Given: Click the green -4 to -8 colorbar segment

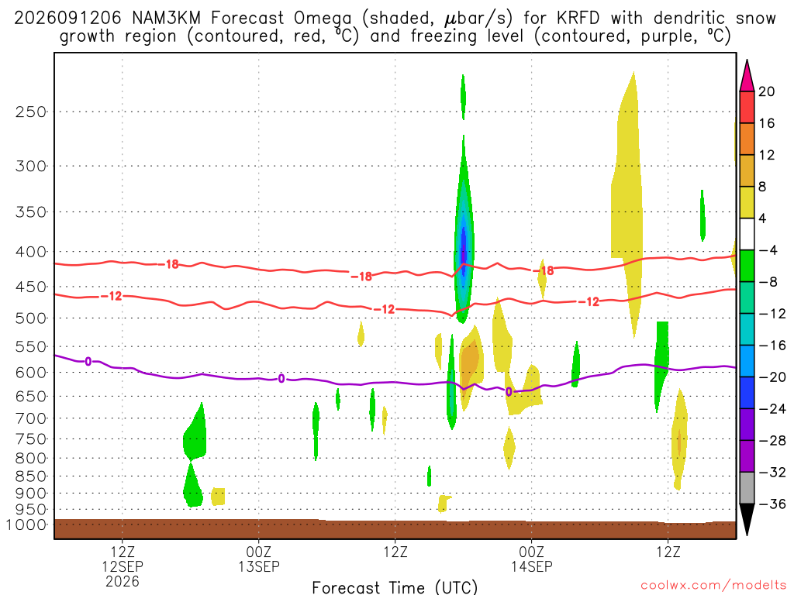Looking at the screenshot, I should tap(747, 266).
